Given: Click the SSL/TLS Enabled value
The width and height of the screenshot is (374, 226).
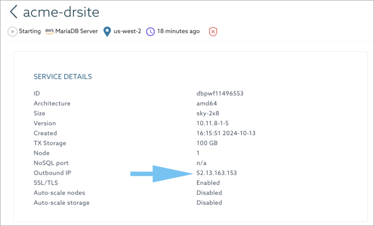Looking at the screenshot, I should pyautogui.click(x=208, y=183).
